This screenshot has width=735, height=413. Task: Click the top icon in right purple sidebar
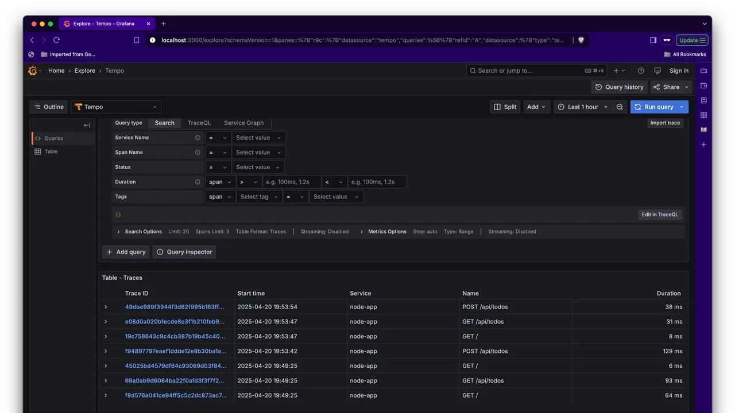click(x=704, y=71)
